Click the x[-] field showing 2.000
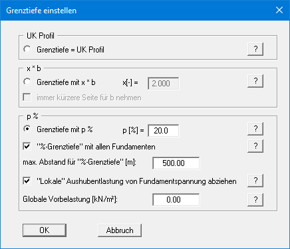 tap(164, 84)
